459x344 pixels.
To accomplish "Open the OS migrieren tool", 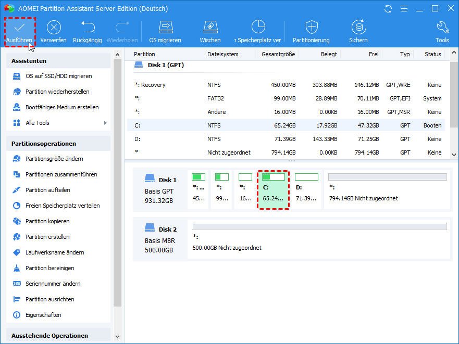I will tap(165, 28).
